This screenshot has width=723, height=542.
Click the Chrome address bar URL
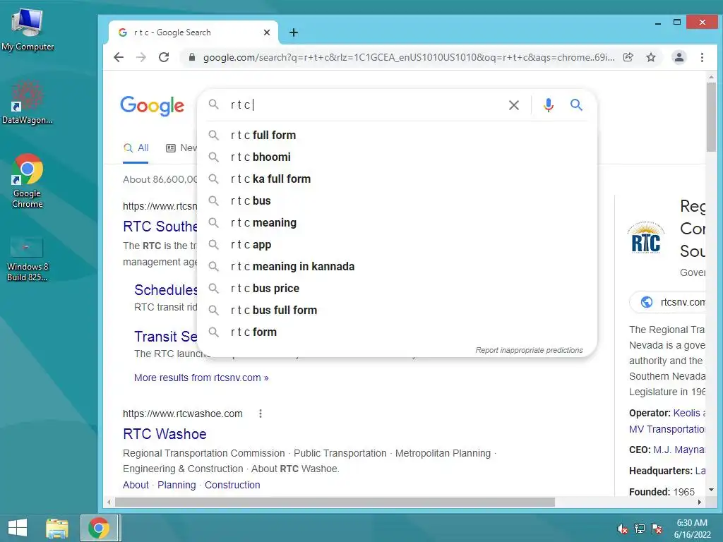click(x=408, y=57)
